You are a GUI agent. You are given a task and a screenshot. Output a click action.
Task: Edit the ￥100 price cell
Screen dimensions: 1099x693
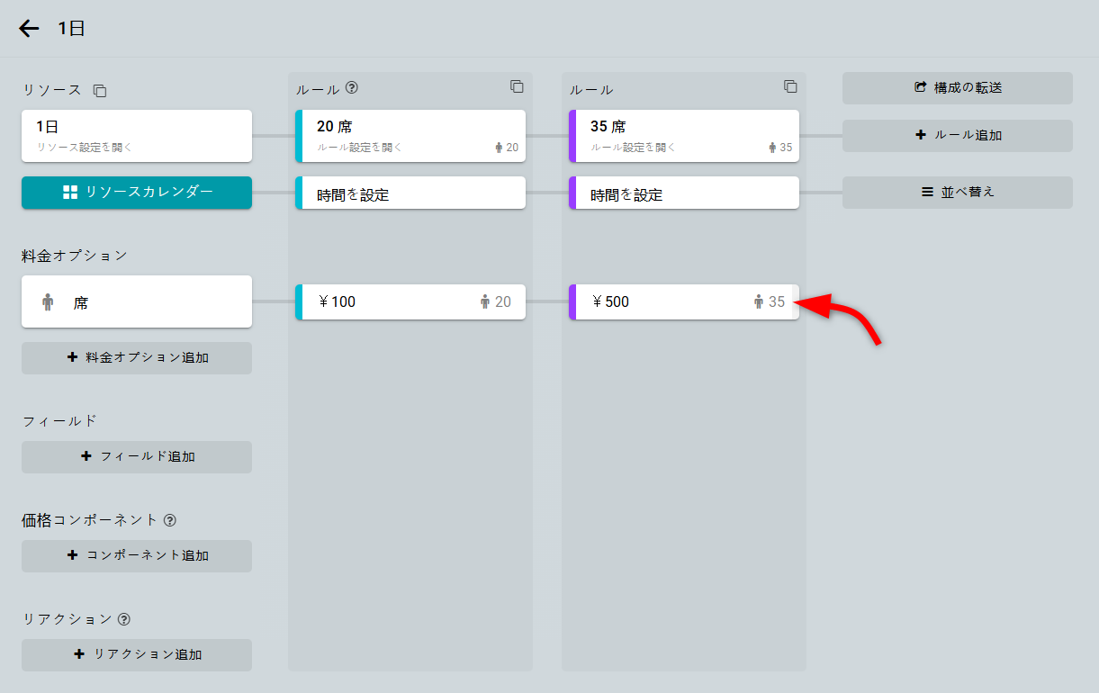pyautogui.click(x=410, y=302)
